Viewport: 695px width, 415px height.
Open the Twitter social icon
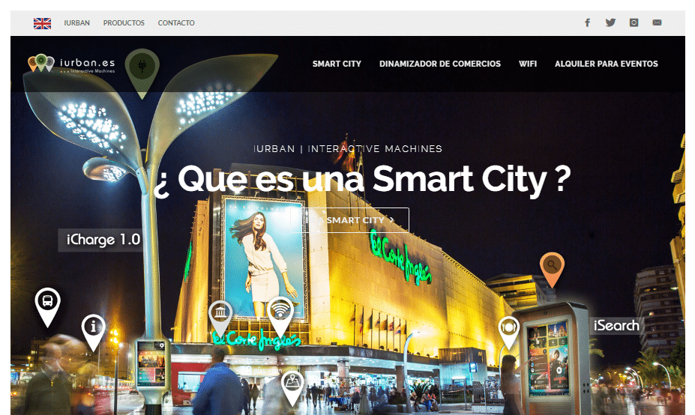(610, 22)
